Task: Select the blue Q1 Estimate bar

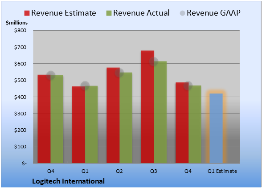Action: (x=216, y=128)
